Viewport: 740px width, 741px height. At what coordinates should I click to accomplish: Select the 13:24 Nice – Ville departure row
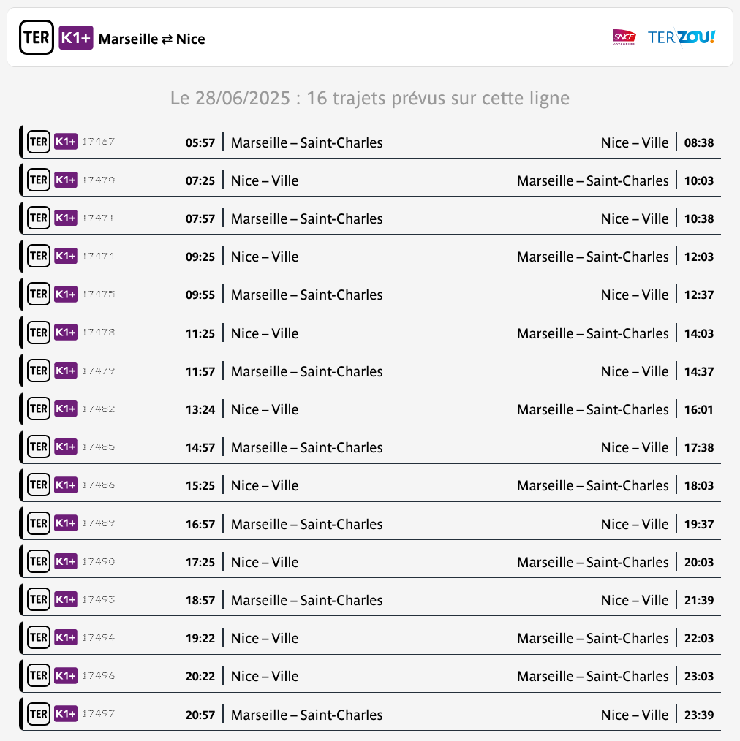click(x=370, y=408)
